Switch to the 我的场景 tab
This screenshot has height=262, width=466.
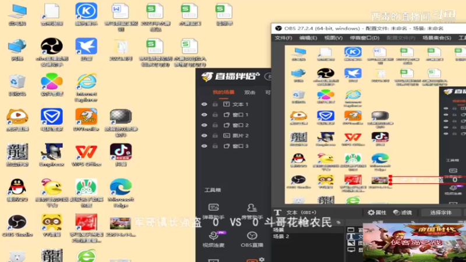[224, 93]
